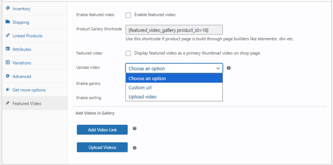This screenshot has width=333, height=165.
Task: Open the Attributes tab
Action: pos(35,49)
